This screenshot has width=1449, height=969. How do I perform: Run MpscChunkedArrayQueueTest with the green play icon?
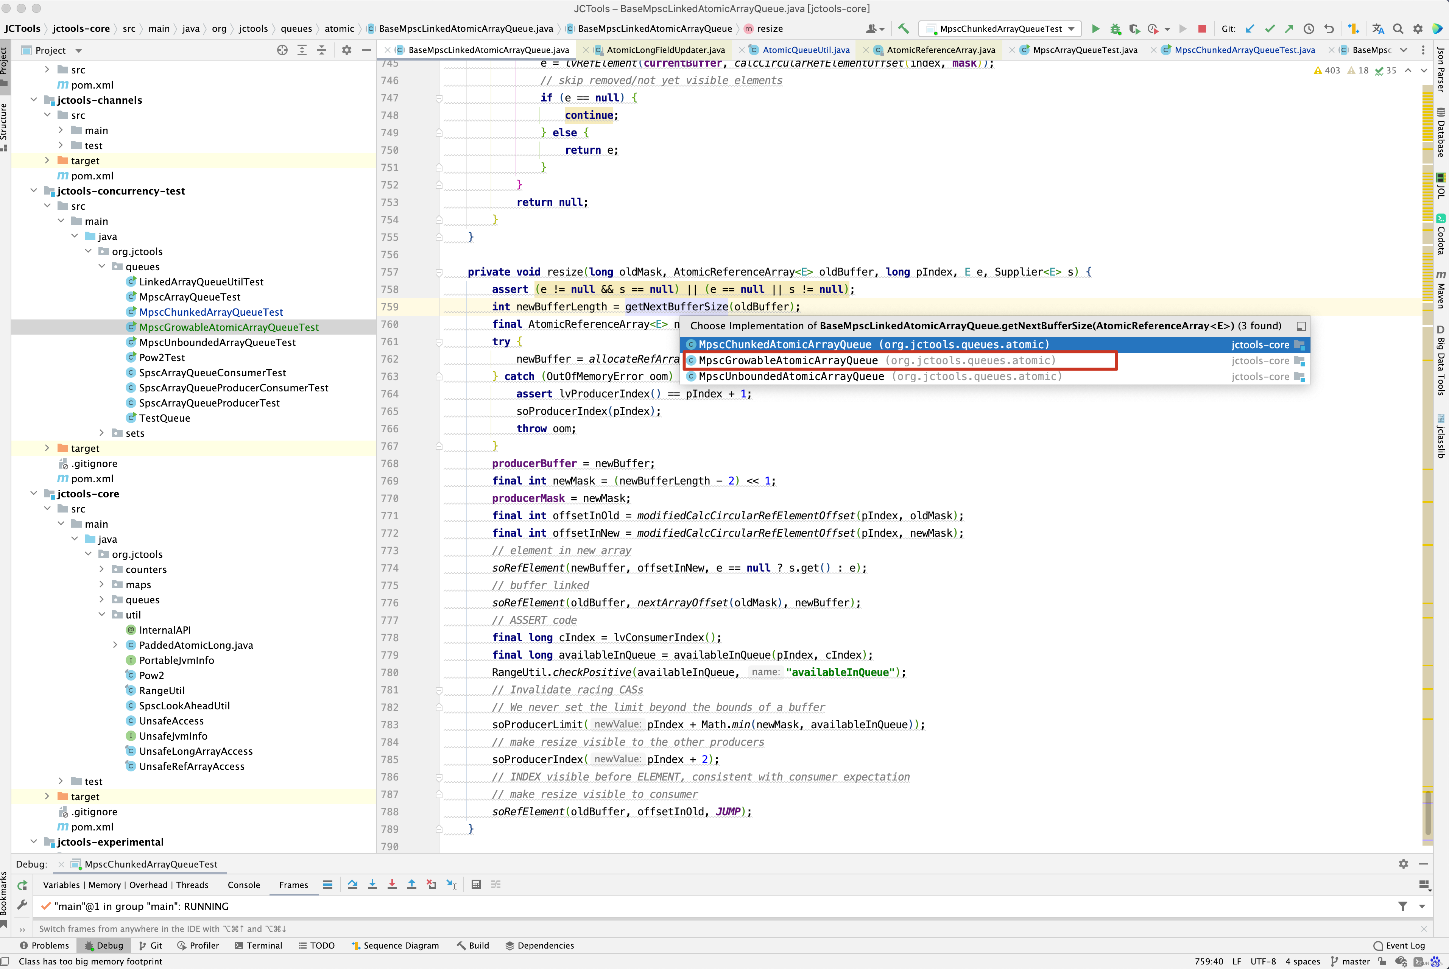[1095, 28]
